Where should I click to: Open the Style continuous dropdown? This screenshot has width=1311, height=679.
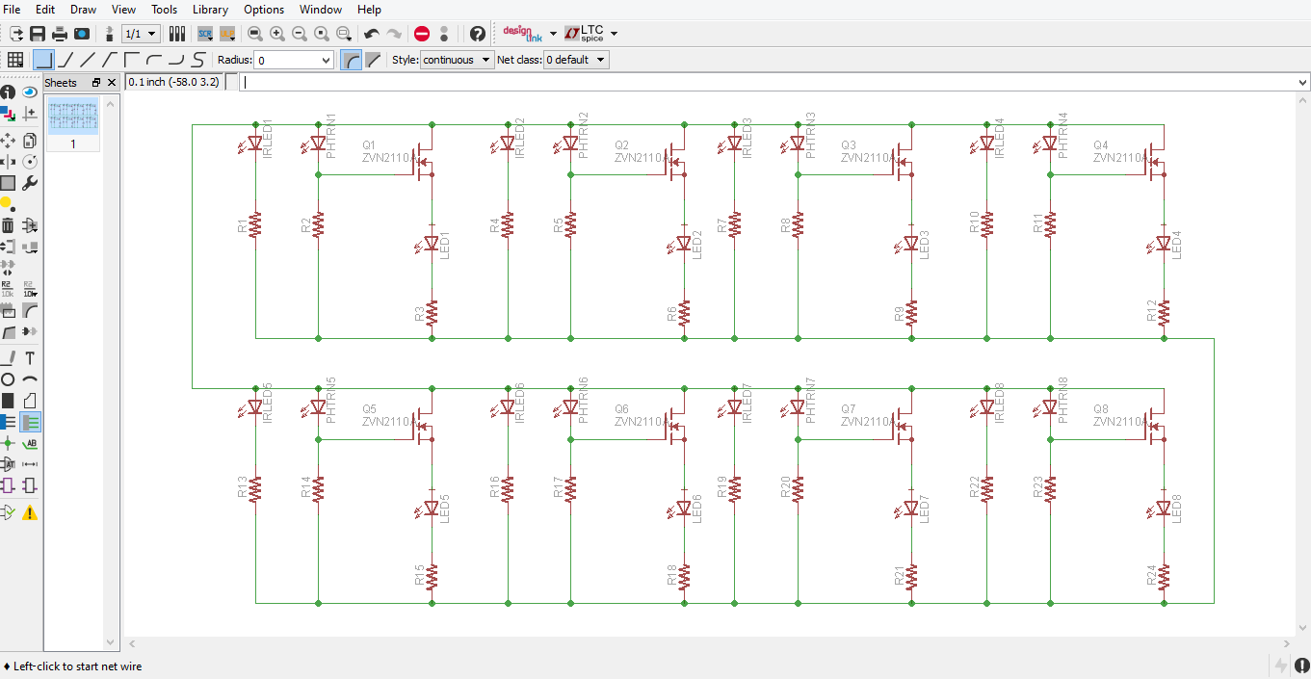(456, 59)
